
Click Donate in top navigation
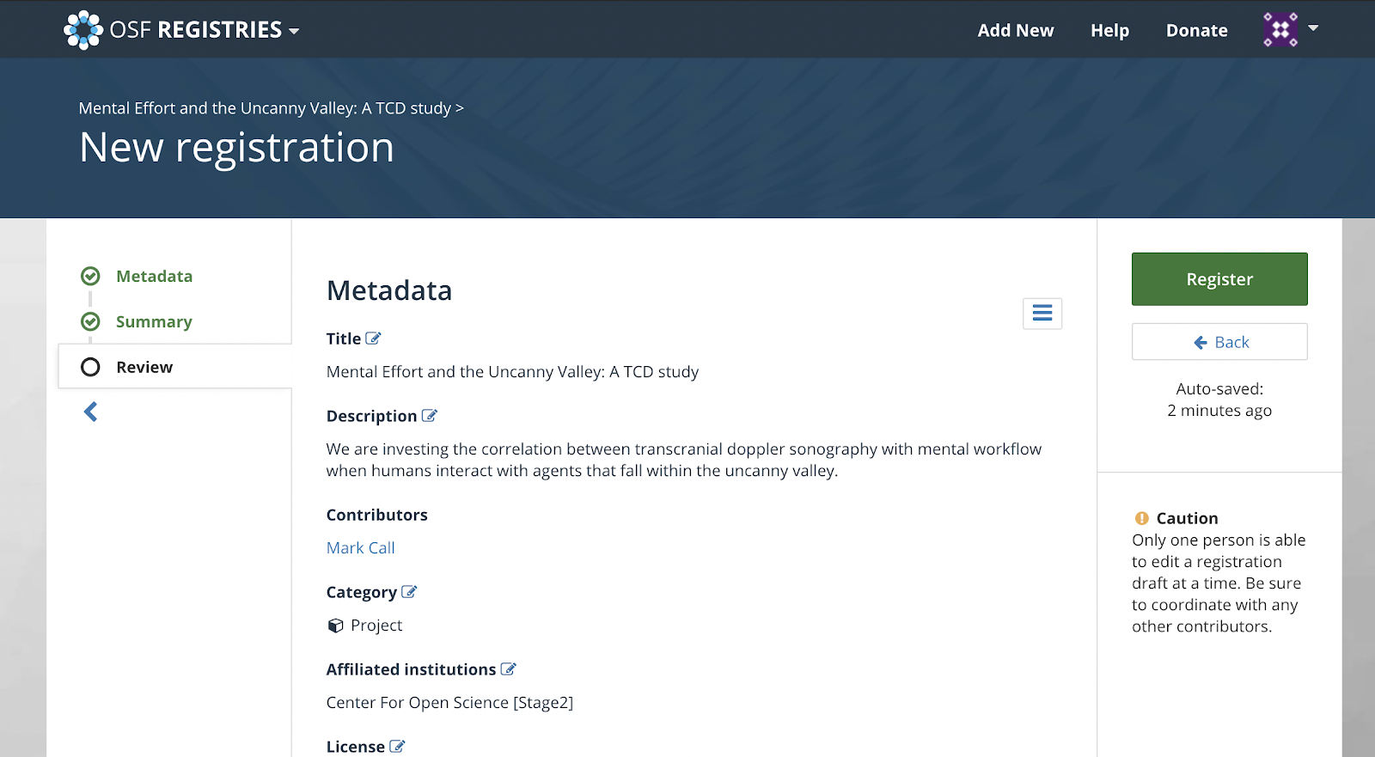pos(1197,30)
